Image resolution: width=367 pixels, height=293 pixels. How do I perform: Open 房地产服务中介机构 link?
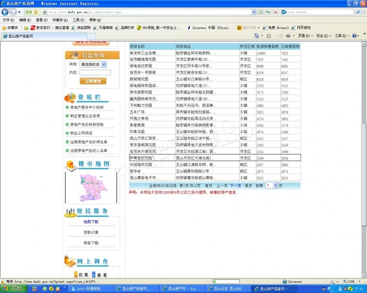click(87, 108)
